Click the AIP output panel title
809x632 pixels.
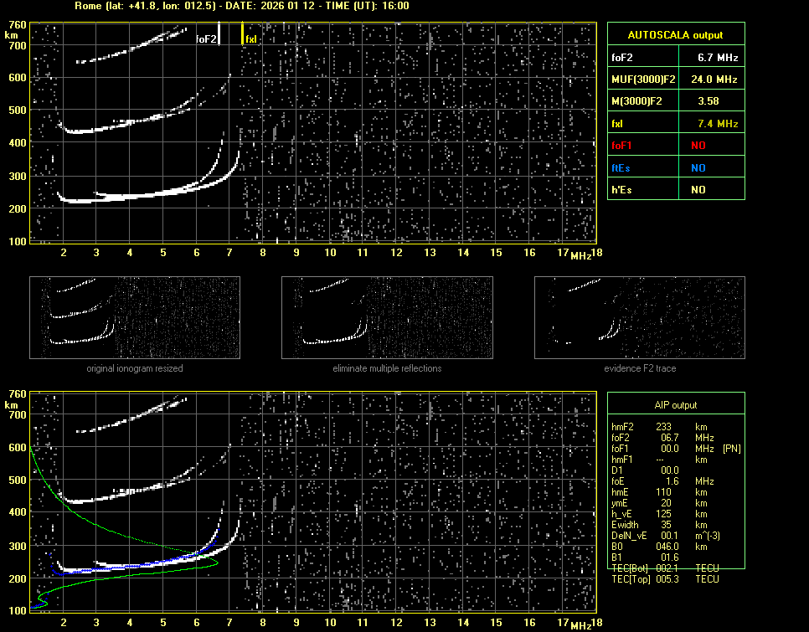tap(676, 405)
